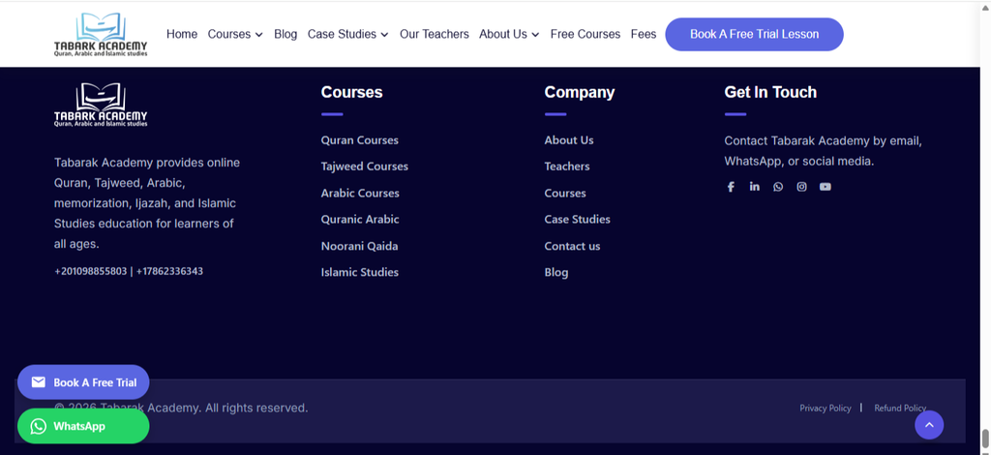991x455 pixels.
Task: Open Noorani Qaida footer link
Action: pos(360,246)
